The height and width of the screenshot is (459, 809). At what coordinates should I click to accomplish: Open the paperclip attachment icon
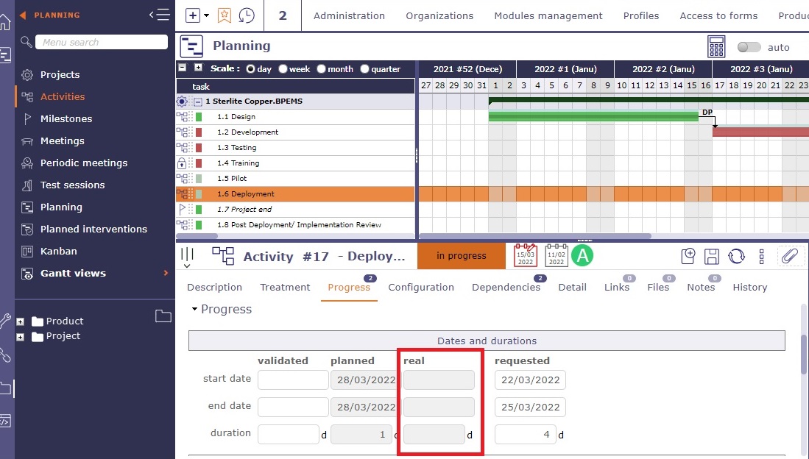click(790, 256)
